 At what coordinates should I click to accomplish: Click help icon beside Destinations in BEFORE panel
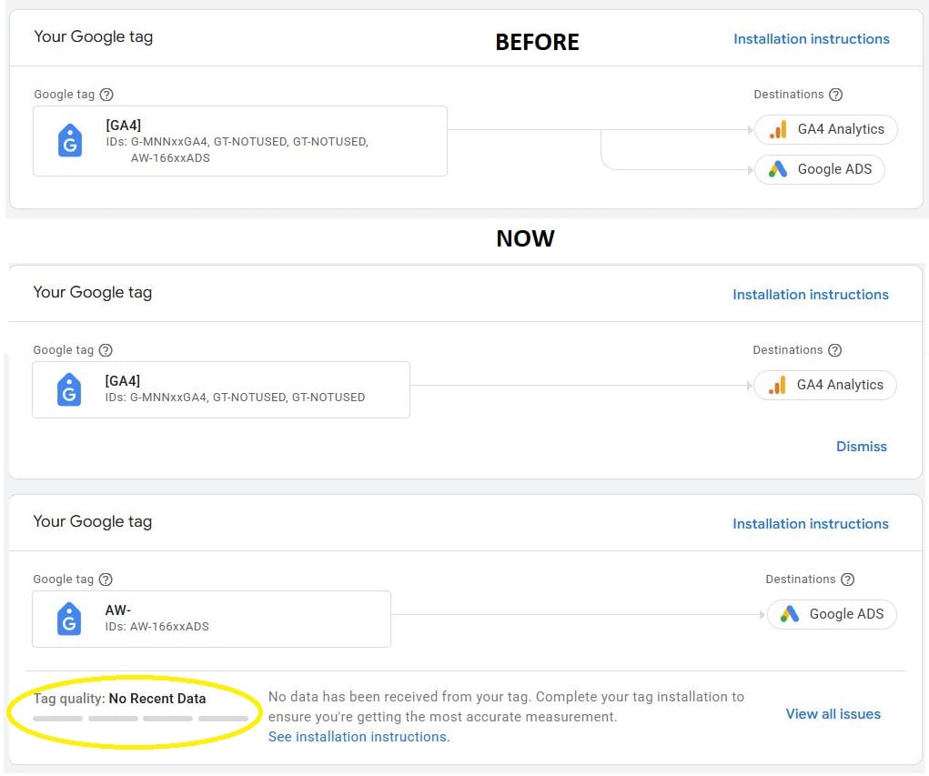click(x=836, y=95)
